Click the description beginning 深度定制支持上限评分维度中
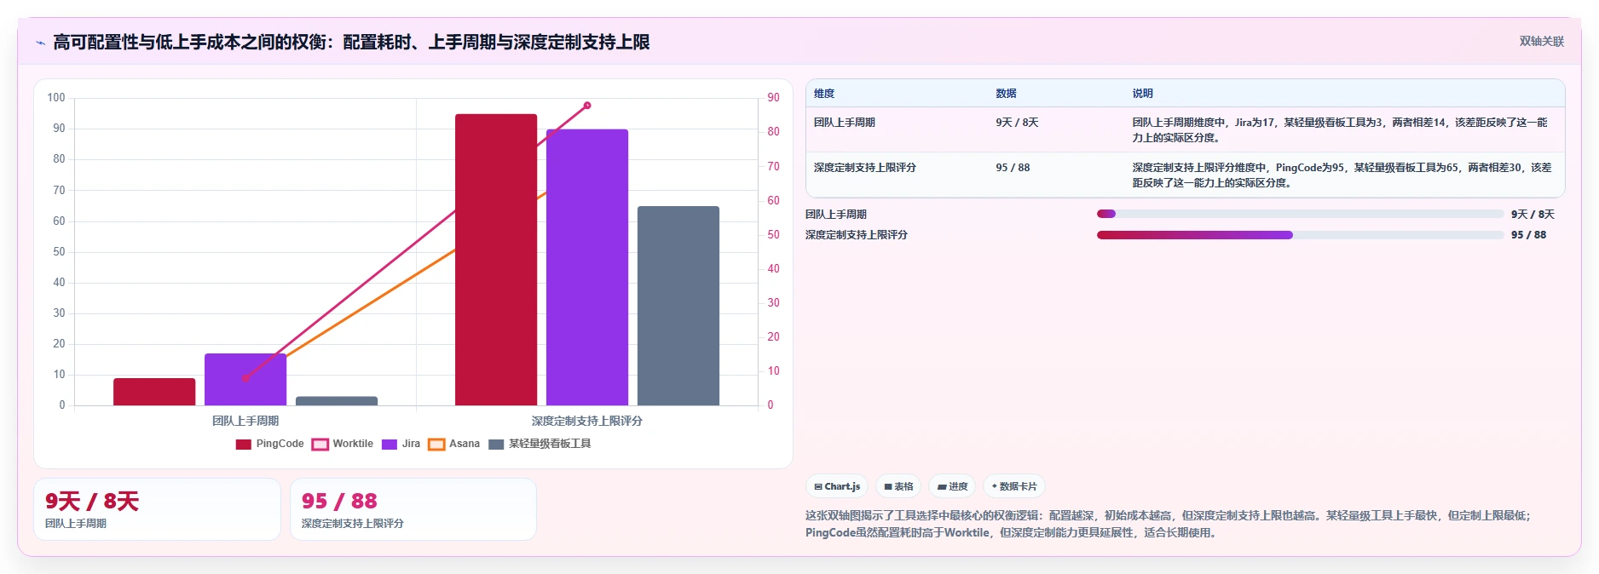Screen dimensions: 1599x574 1343,175
